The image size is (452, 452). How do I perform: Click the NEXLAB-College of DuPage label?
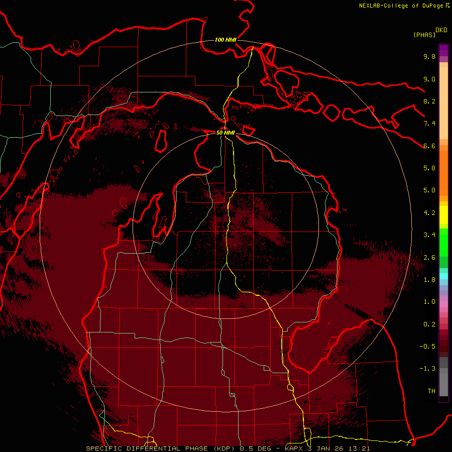pyautogui.click(x=404, y=6)
